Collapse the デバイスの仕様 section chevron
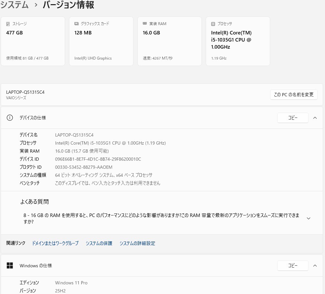Viewport: 325px width, 294px height. (x=315, y=118)
